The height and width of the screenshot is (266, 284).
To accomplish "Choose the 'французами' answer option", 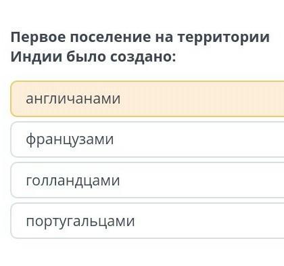I will coord(147,139).
